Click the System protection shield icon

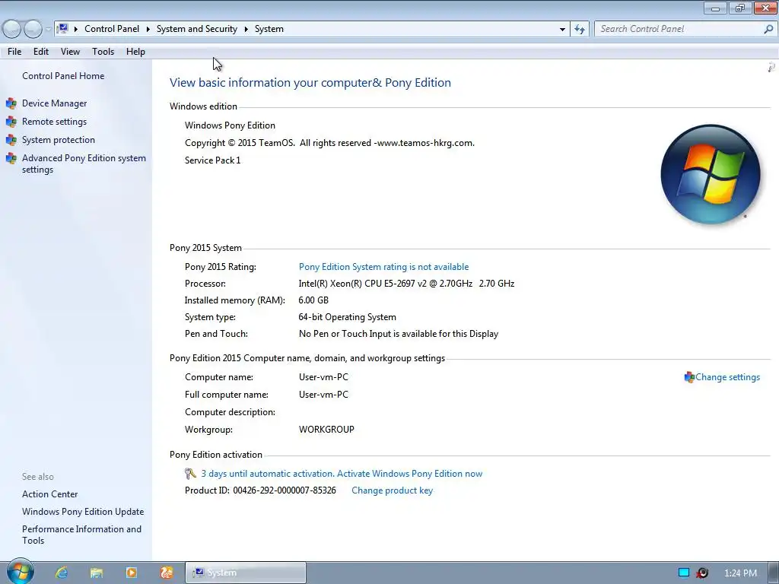click(x=11, y=140)
